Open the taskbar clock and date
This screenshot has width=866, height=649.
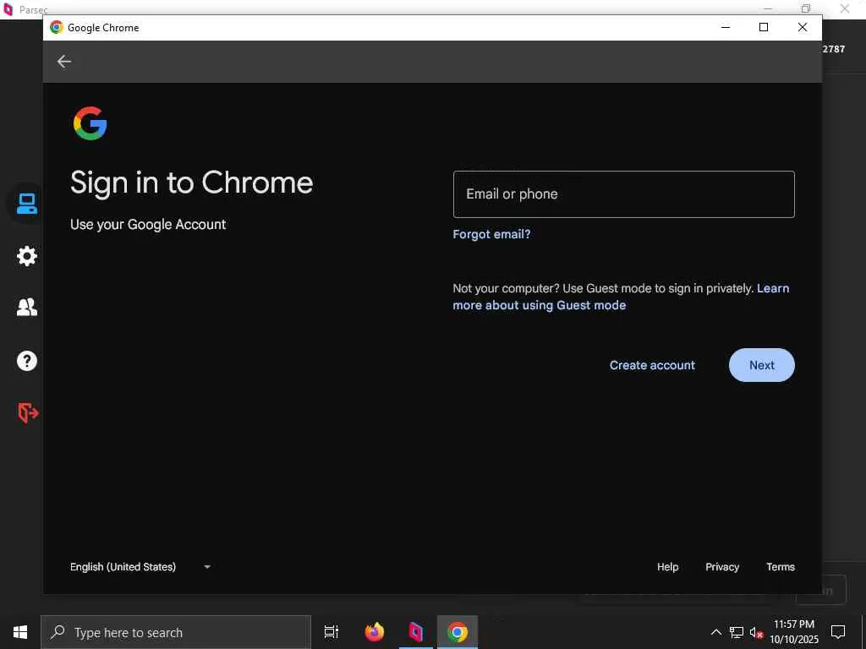(793, 632)
